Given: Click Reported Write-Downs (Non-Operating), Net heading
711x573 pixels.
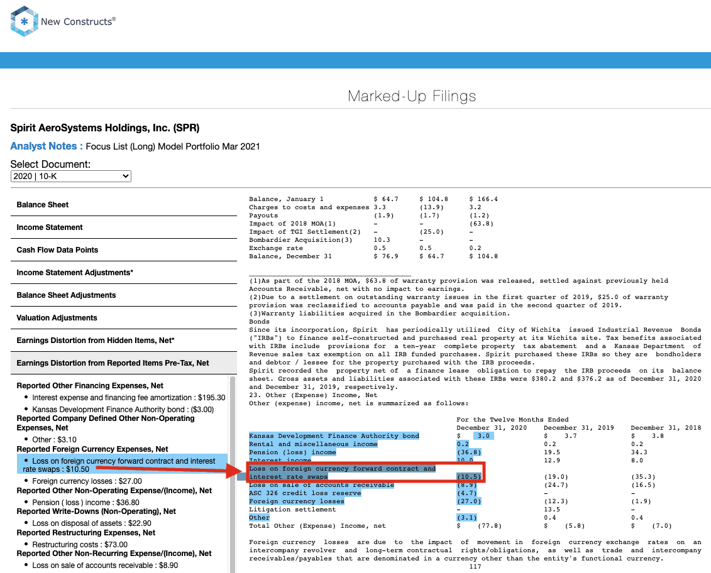Looking at the screenshot, I should tap(96, 511).
